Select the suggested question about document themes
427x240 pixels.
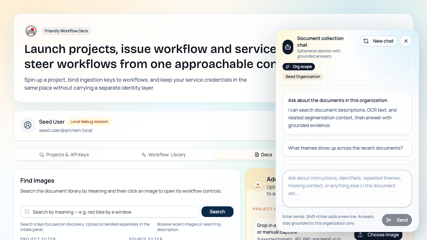[x=347, y=148]
